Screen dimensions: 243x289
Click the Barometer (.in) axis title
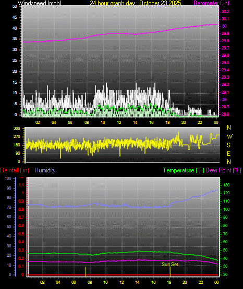pos(211,3)
